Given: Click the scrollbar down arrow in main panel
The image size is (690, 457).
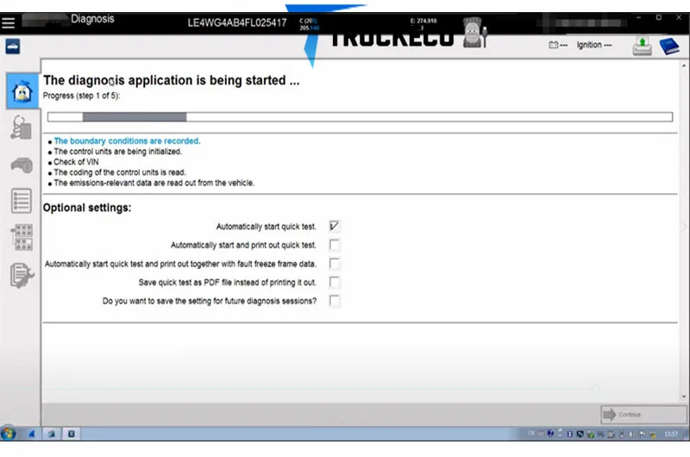Looking at the screenshot, I should pyautogui.click(x=684, y=397).
